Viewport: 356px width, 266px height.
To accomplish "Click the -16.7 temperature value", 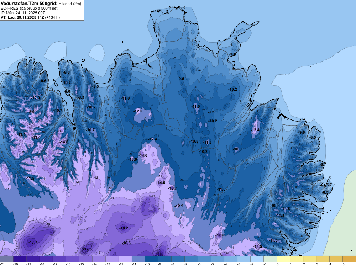I will [172, 188].
